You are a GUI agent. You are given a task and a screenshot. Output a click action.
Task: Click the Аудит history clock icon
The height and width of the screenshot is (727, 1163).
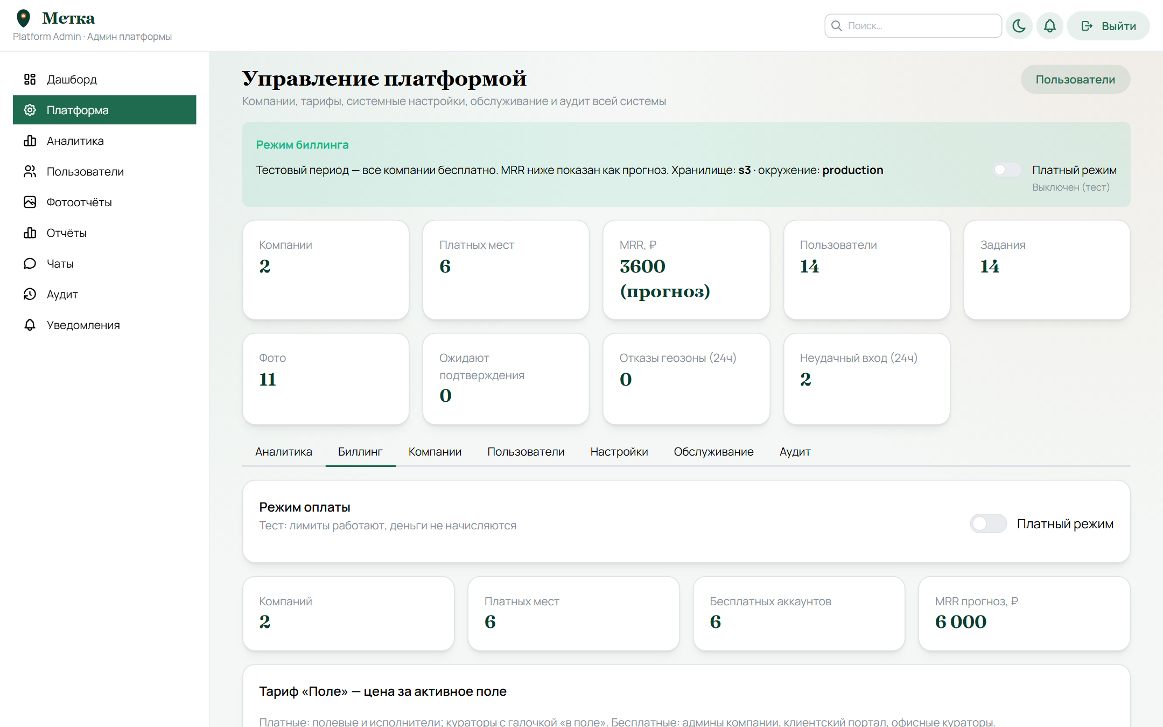point(30,294)
